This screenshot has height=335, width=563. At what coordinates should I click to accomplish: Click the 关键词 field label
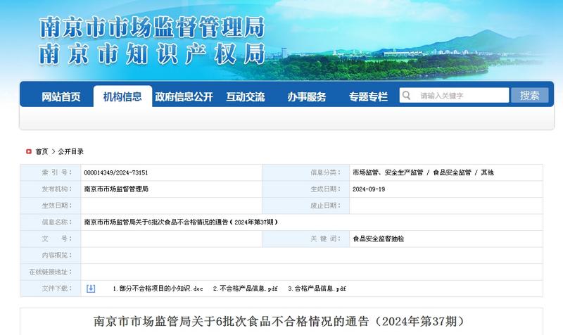tap(325, 239)
